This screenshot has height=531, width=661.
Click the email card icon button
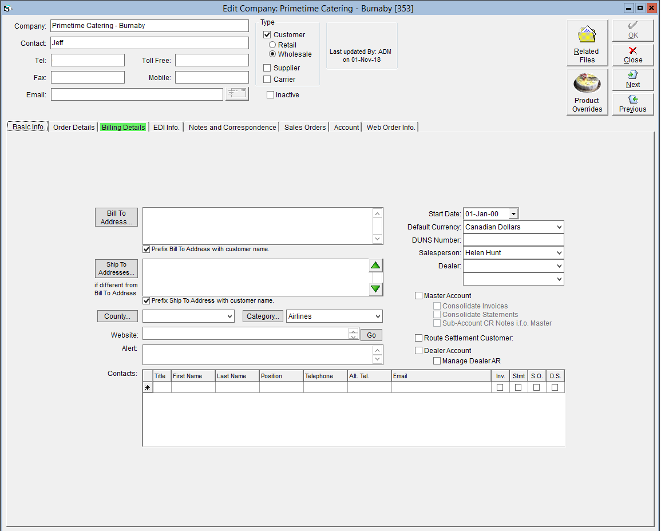[x=237, y=94]
